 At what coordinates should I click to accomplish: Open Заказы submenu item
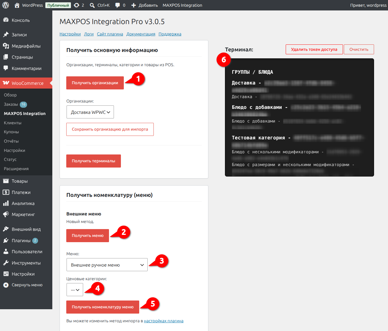11,104
